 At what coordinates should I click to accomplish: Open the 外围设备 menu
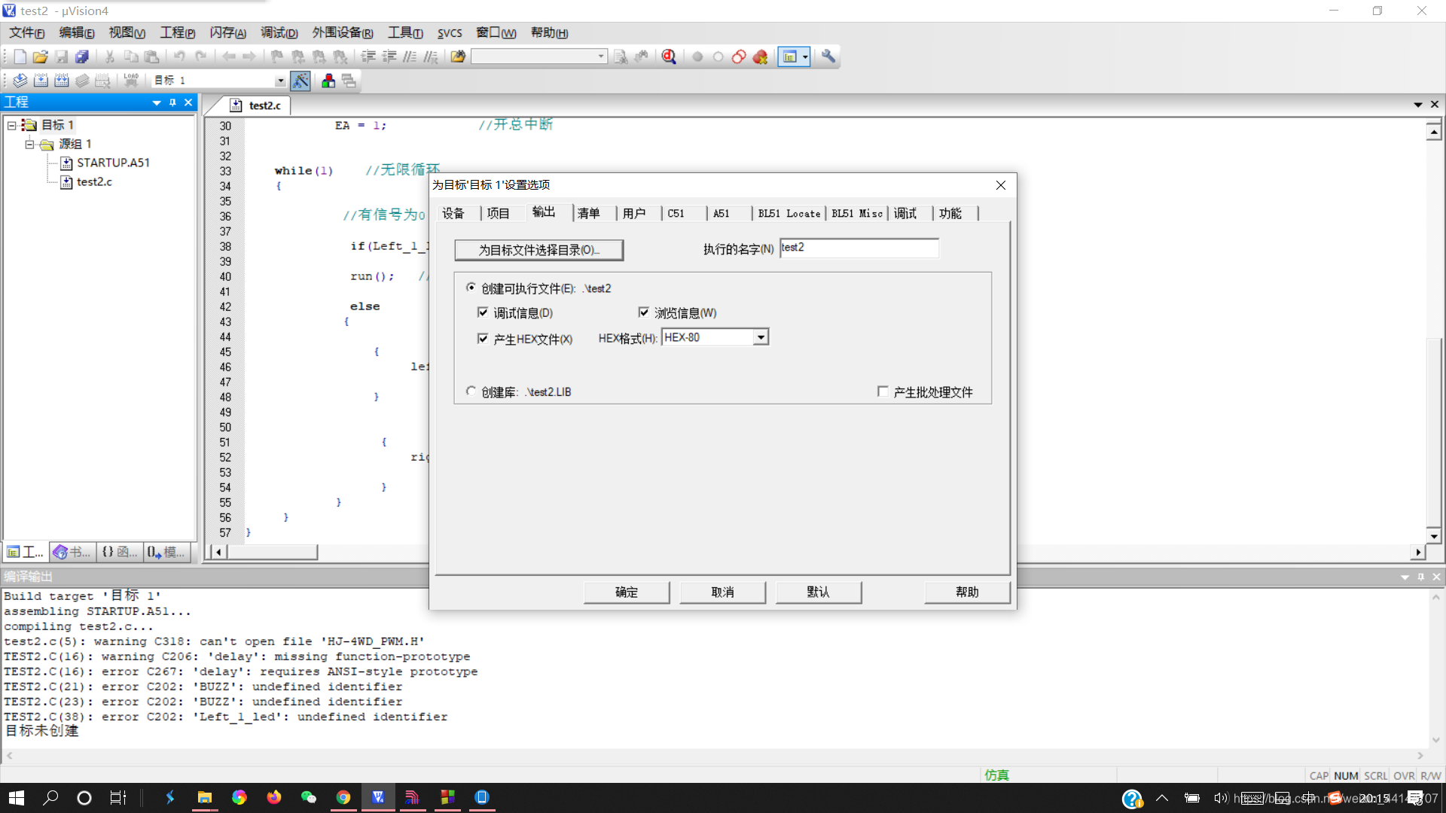pos(343,33)
